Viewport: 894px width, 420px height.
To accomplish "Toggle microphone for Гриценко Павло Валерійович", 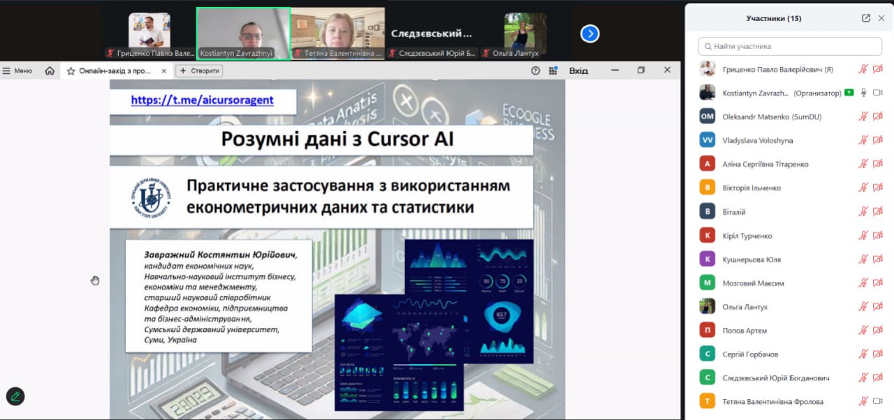I will 863,69.
